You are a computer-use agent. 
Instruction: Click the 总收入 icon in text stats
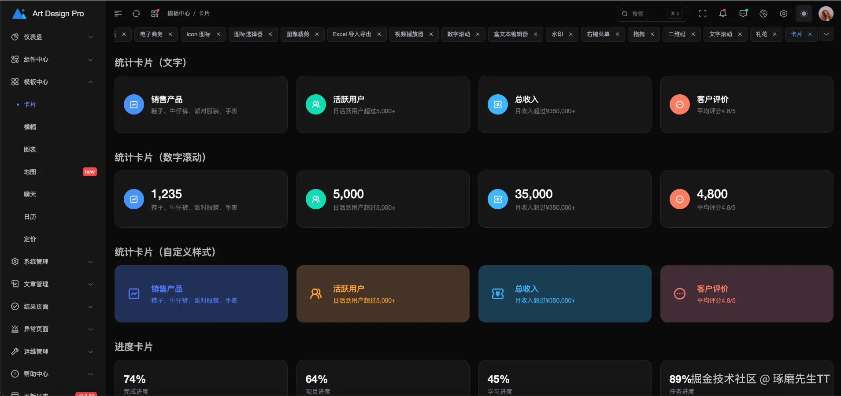coord(498,105)
